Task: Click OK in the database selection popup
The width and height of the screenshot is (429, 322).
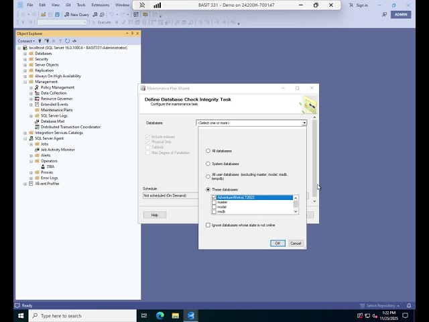Action: pos(278,243)
